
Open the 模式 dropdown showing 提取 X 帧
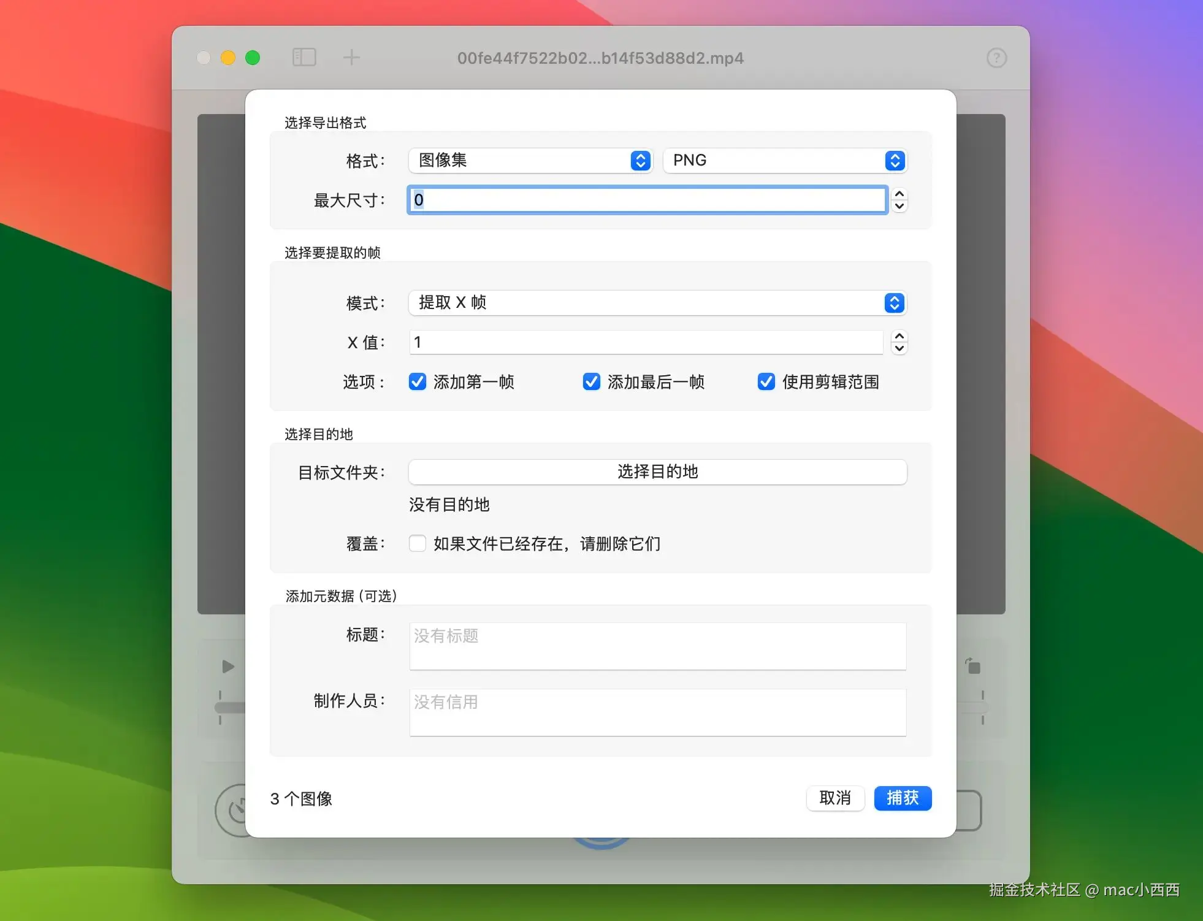(x=657, y=303)
